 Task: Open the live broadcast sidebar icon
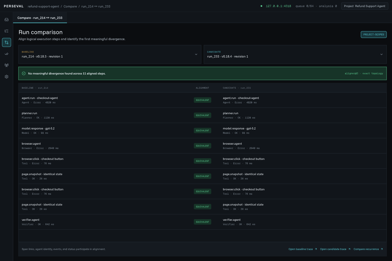7,65
